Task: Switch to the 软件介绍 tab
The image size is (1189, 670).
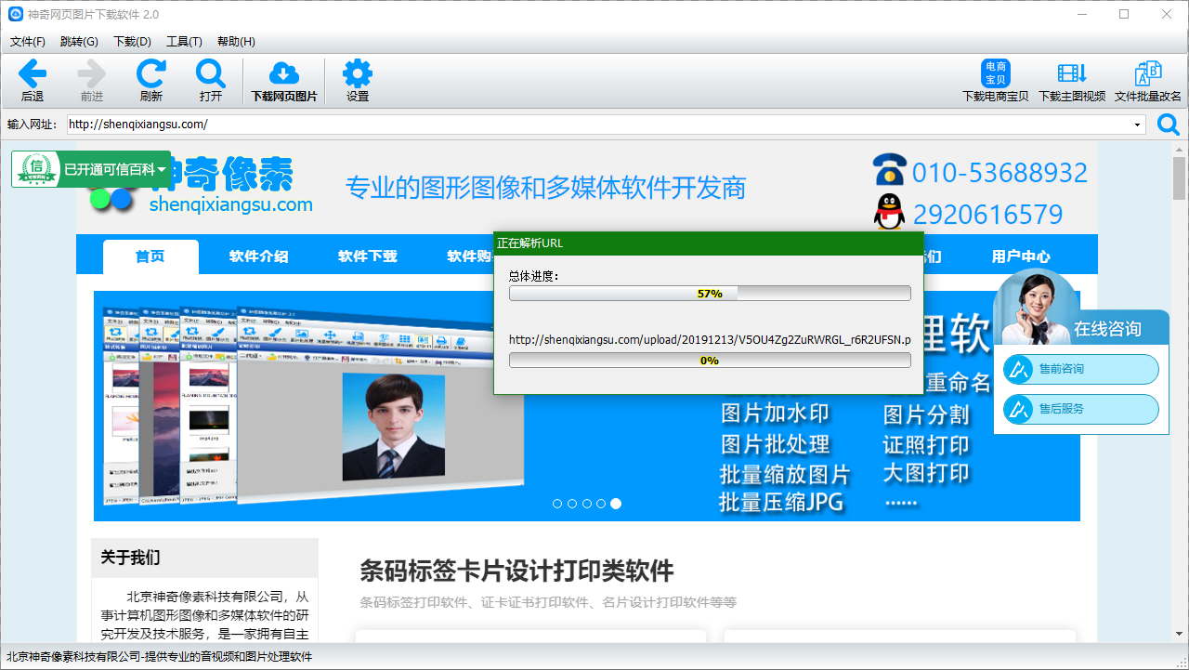Action: click(x=257, y=256)
